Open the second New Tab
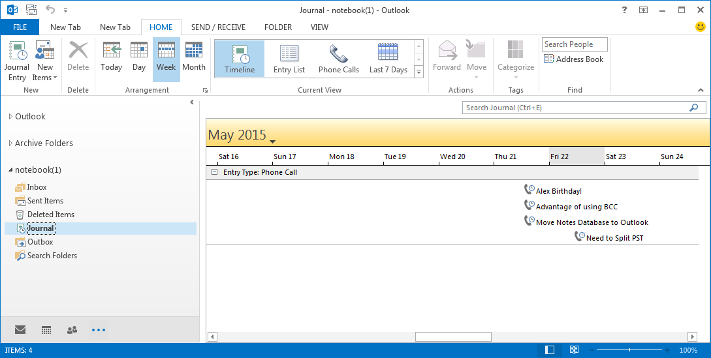This screenshot has height=358, width=711. coord(115,27)
